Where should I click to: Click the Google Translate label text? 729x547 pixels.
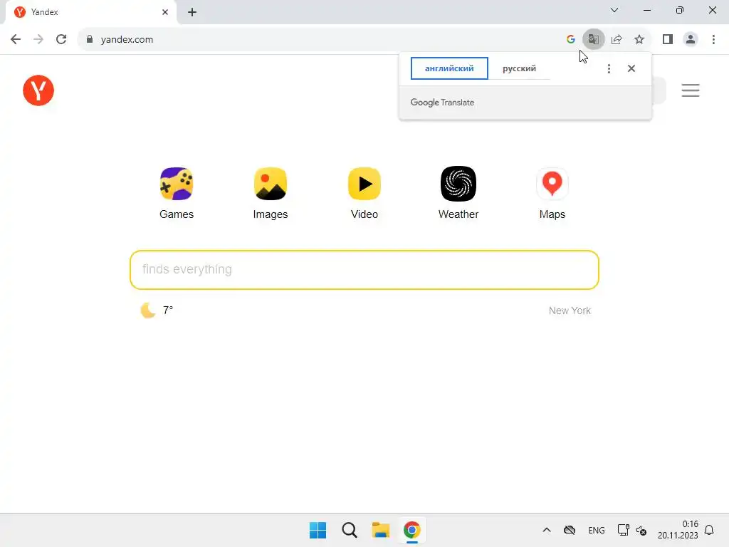pyautogui.click(x=442, y=103)
